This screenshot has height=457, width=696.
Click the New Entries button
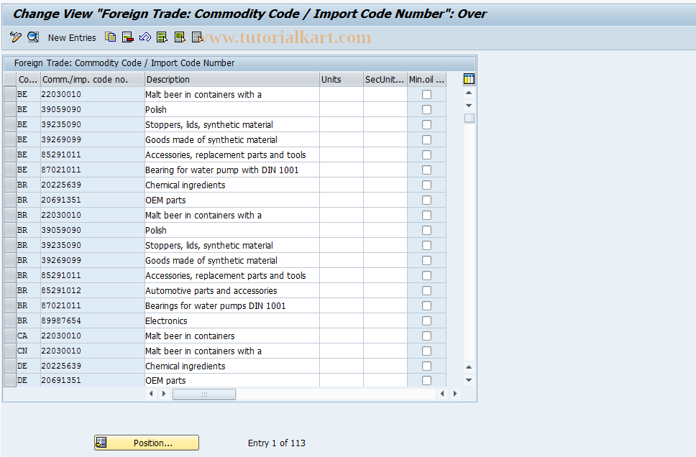click(x=72, y=37)
